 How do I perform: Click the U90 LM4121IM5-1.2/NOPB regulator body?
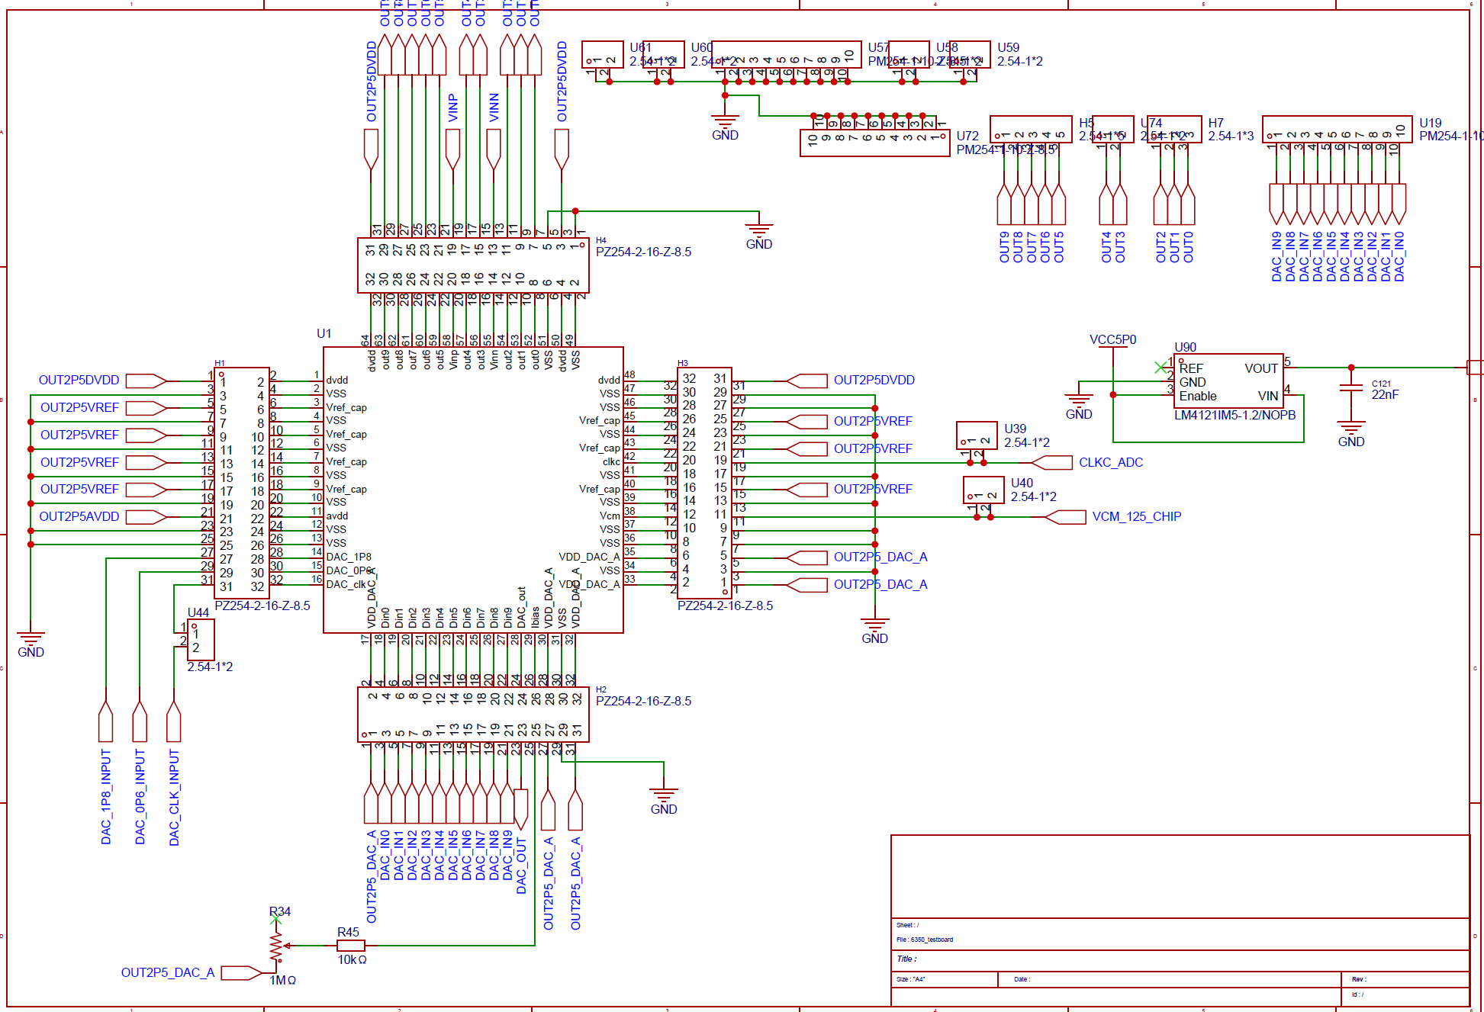pyautogui.click(x=1228, y=381)
